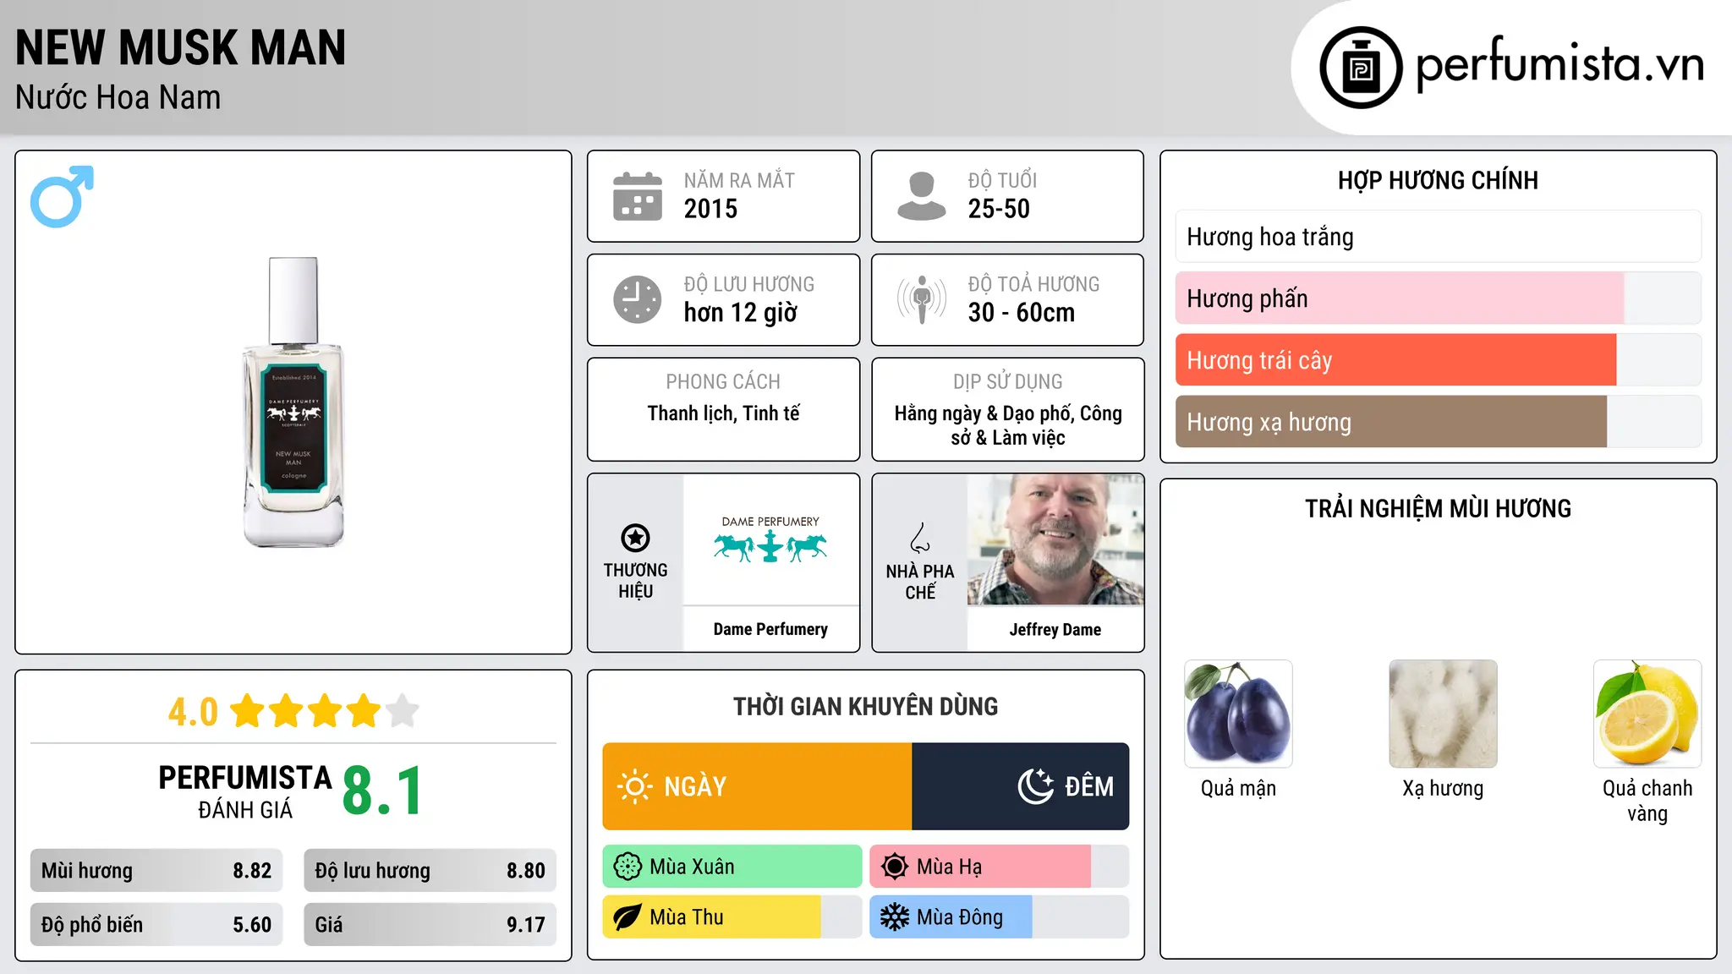The image size is (1732, 974).
Task: Click the Nước Hoa Nam subtitle
Action: [x=118, y=97]
